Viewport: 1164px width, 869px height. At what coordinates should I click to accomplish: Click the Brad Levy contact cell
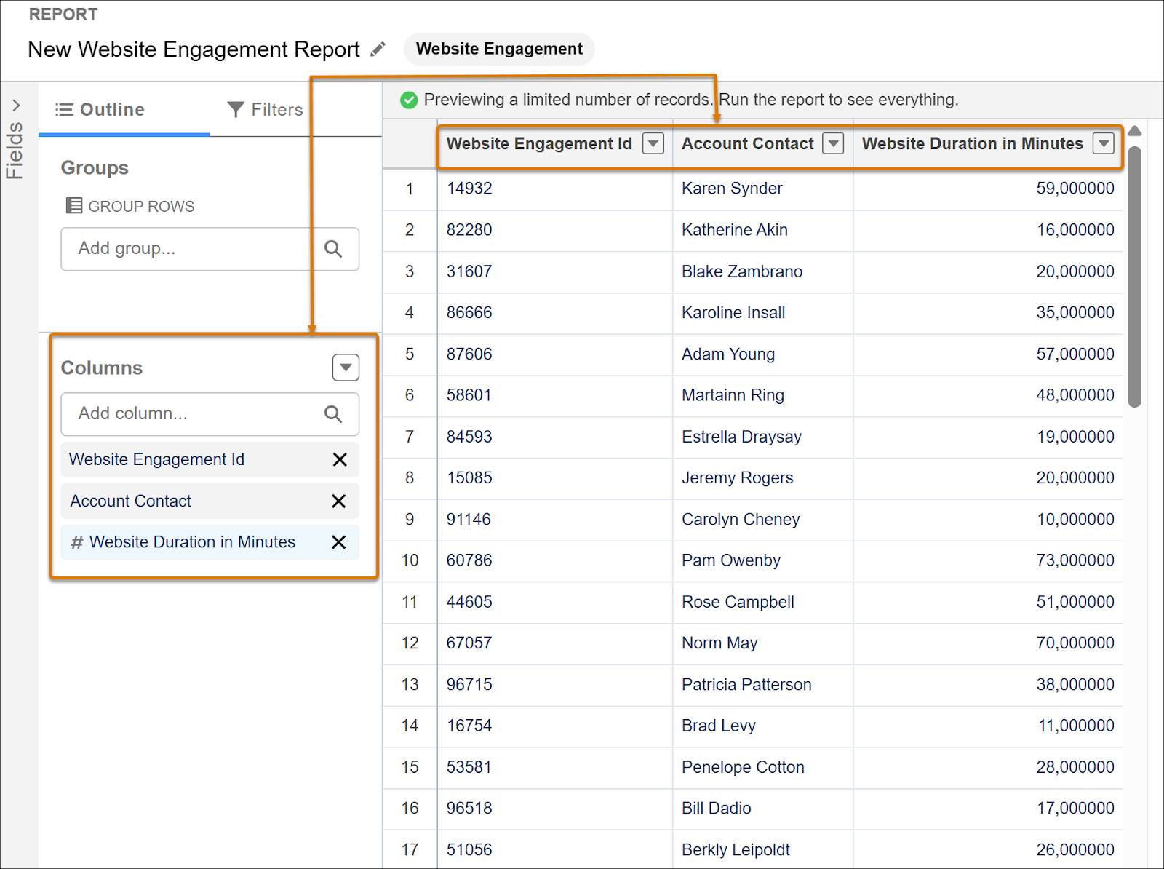pyautogui.click(x=762, y=726)
